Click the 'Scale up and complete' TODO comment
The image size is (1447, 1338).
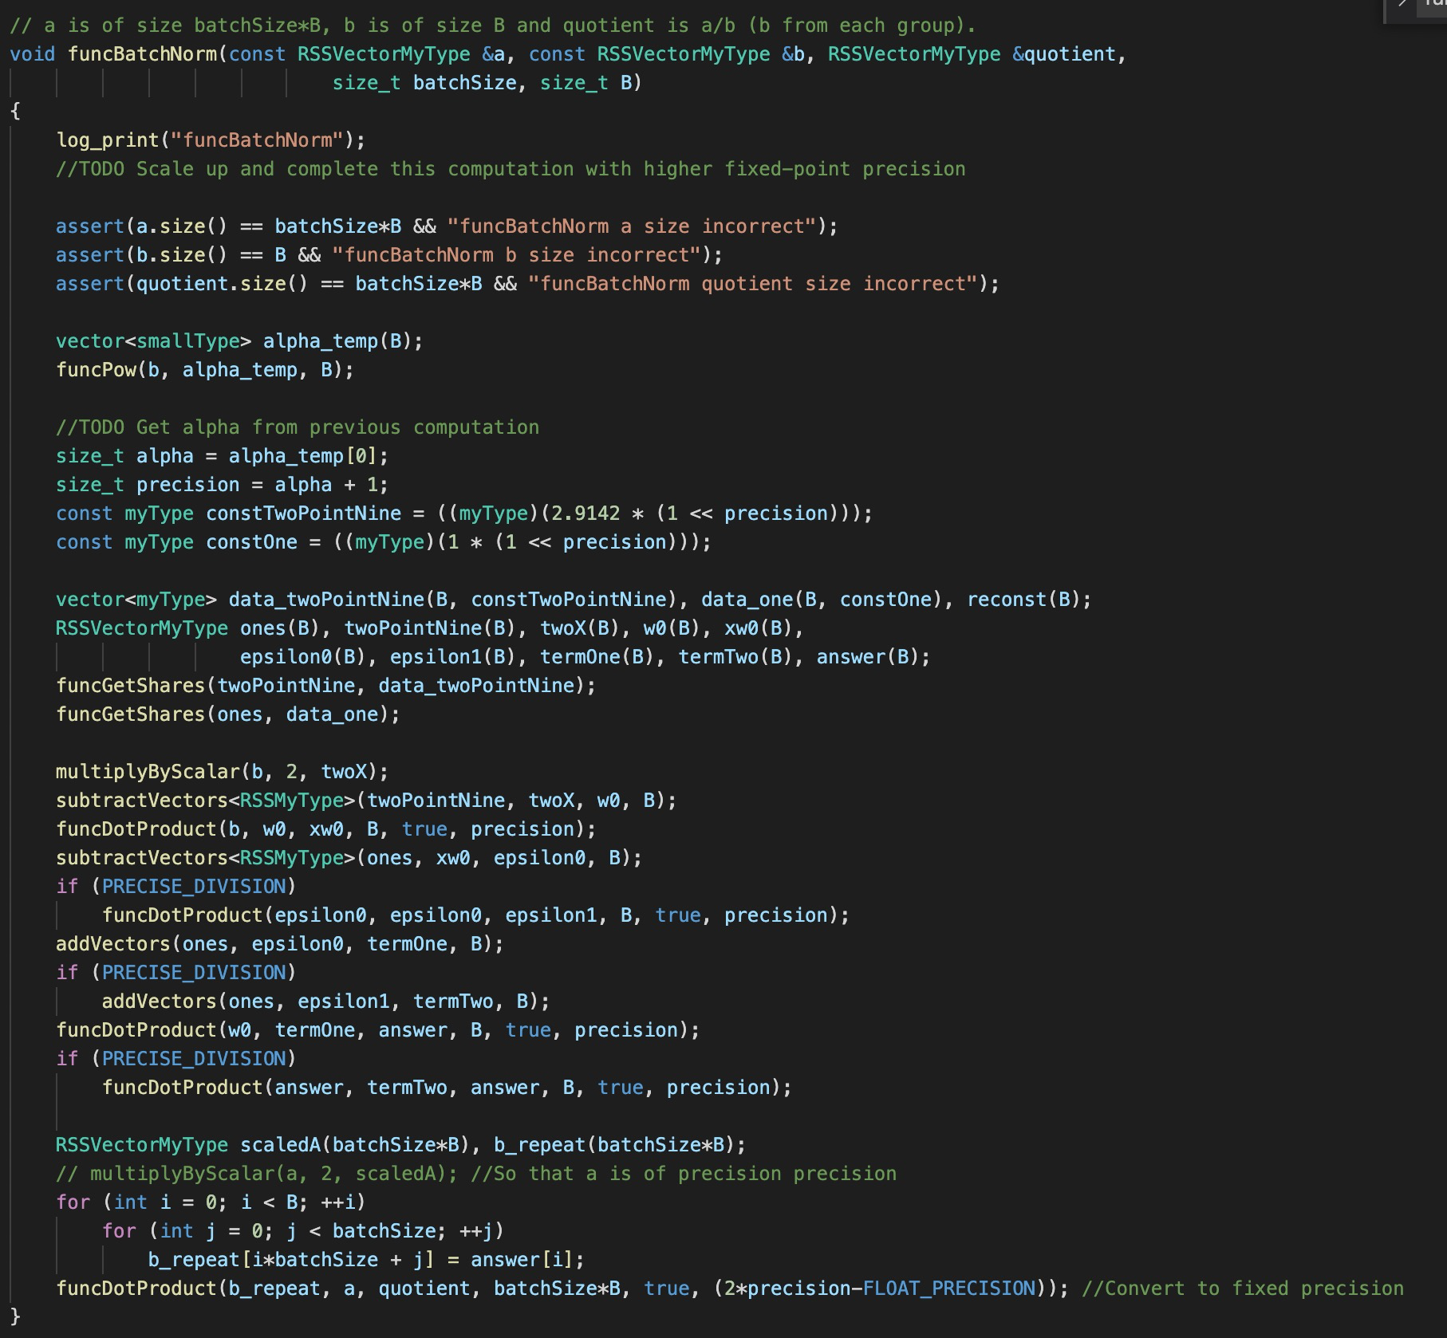point(511,169)
